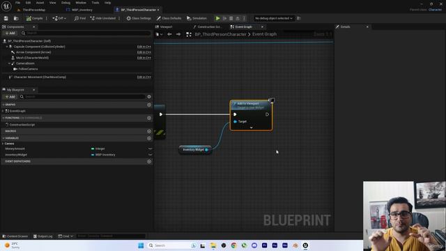Collapse the Capsule Component tree row
446x251 pixels.
pyautogui.click(x=7, y=47)
